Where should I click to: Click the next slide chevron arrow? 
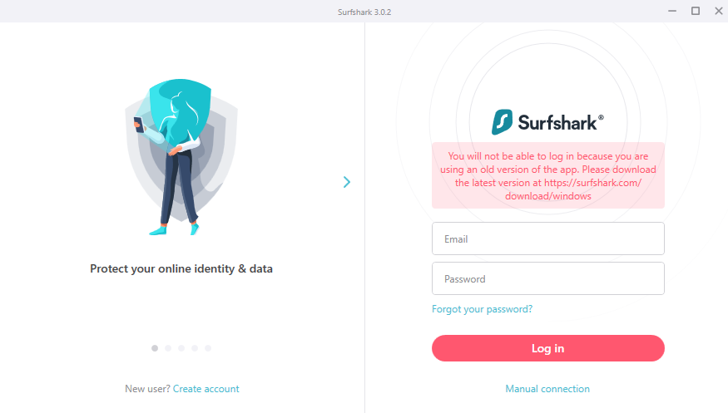click(x=347, y=182)
